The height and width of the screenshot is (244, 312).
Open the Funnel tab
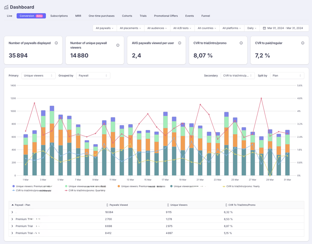(x=206, y=16)
